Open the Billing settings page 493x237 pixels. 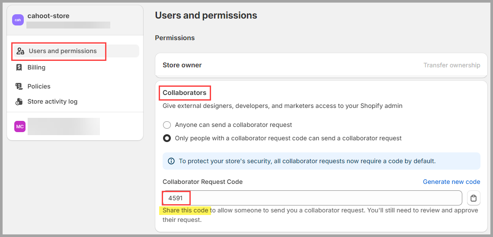36,67
